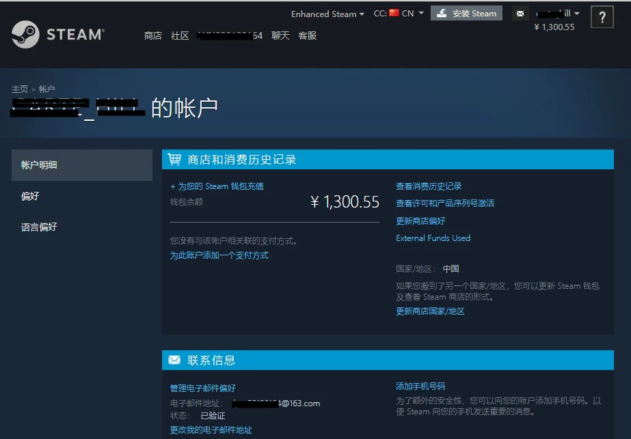Click the question mark help icon

(602, 18)
